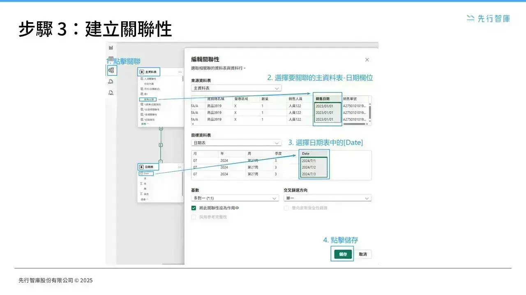The image size is (526, 295).
Task: Click the 儲存 button
Action: click(x=343, y=254)
